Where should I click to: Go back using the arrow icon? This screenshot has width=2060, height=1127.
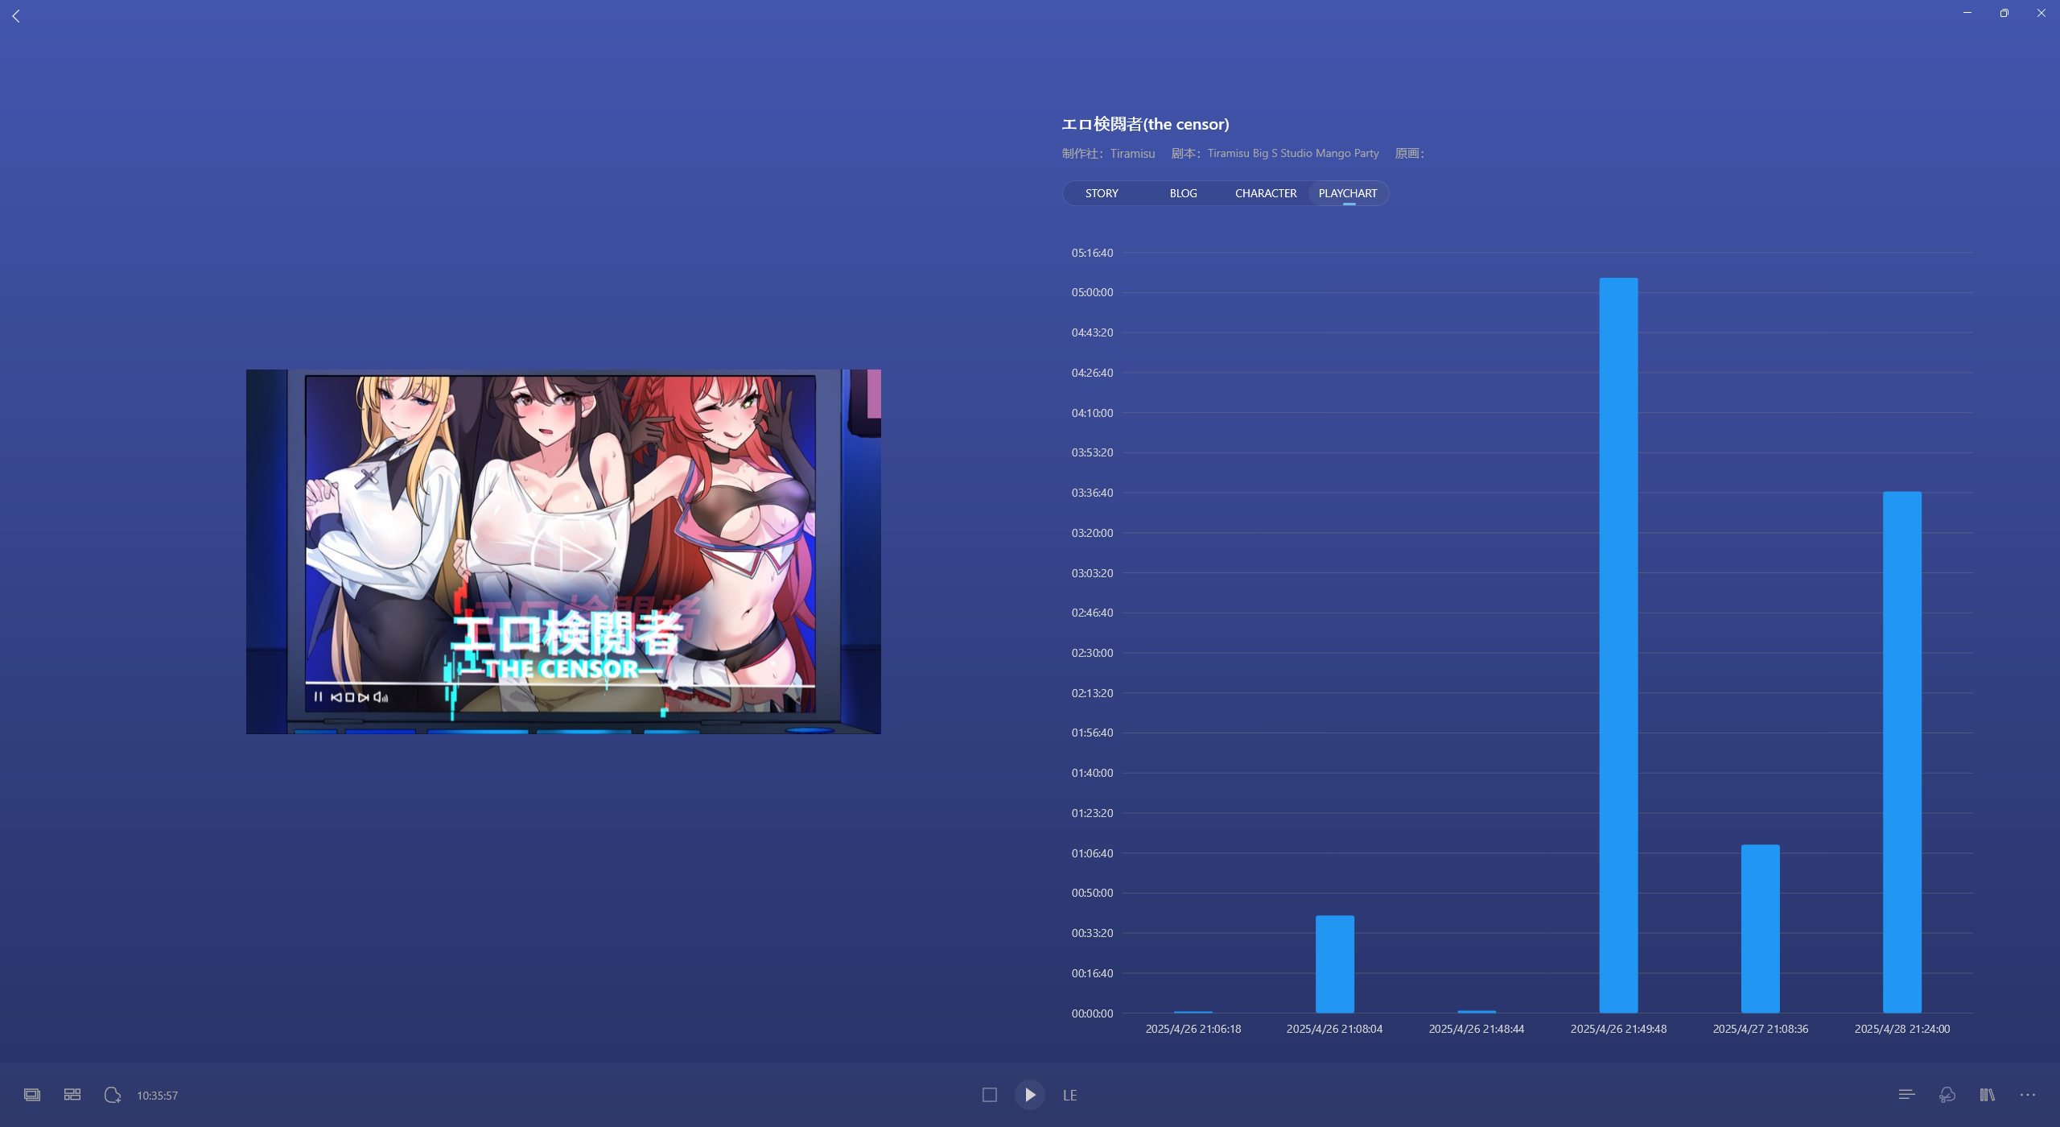pos(16,15)
